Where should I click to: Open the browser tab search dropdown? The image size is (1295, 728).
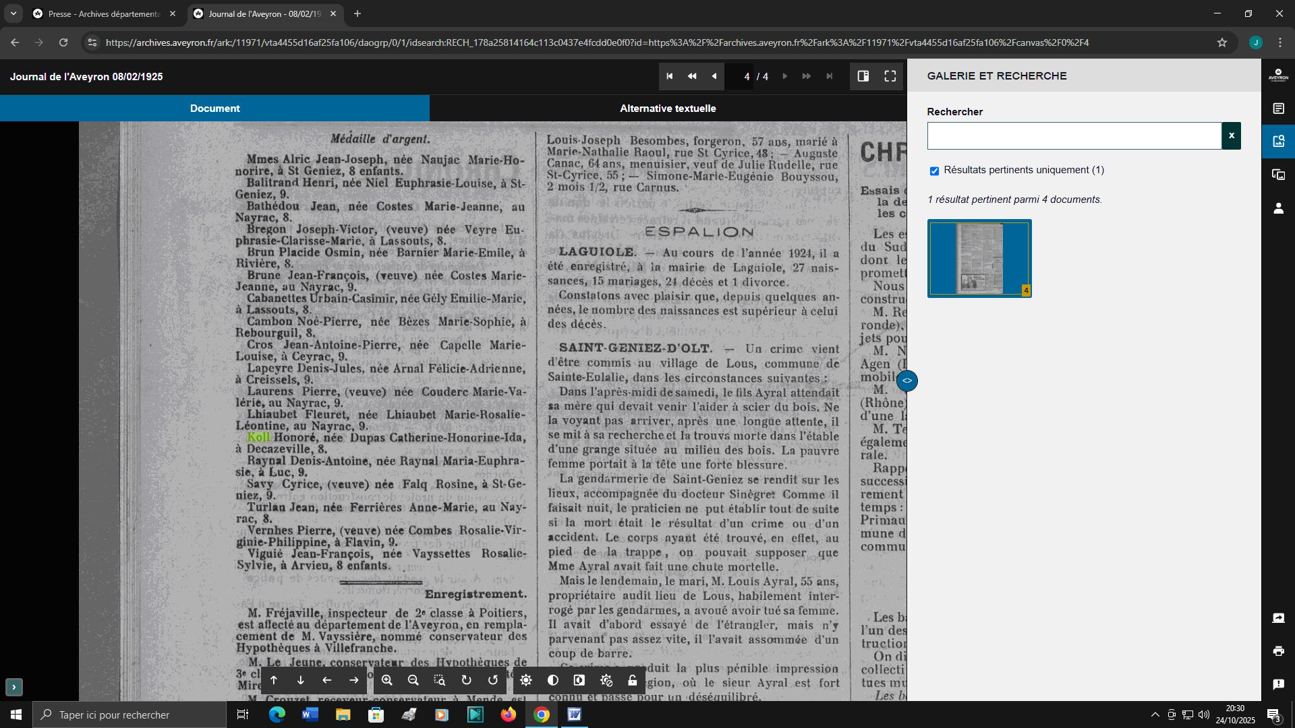coord(13,13)
